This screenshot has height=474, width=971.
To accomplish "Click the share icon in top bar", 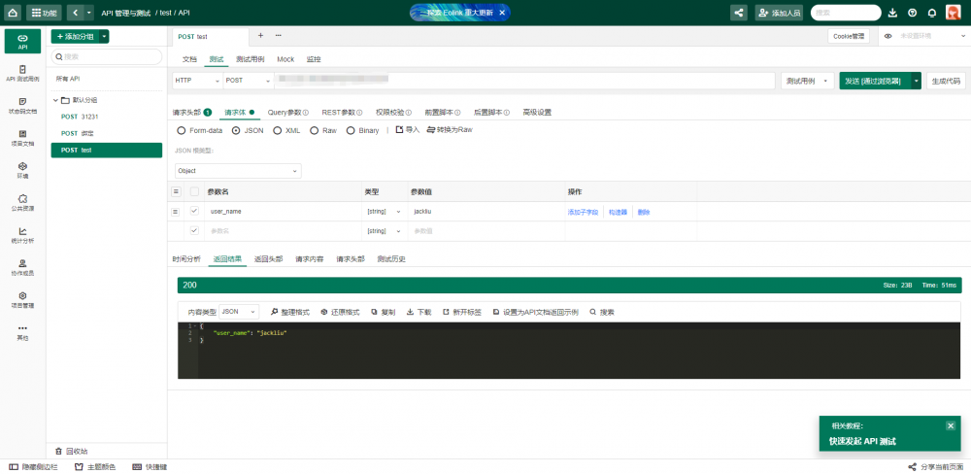I will pyautogui.click(x=740, y=13).
